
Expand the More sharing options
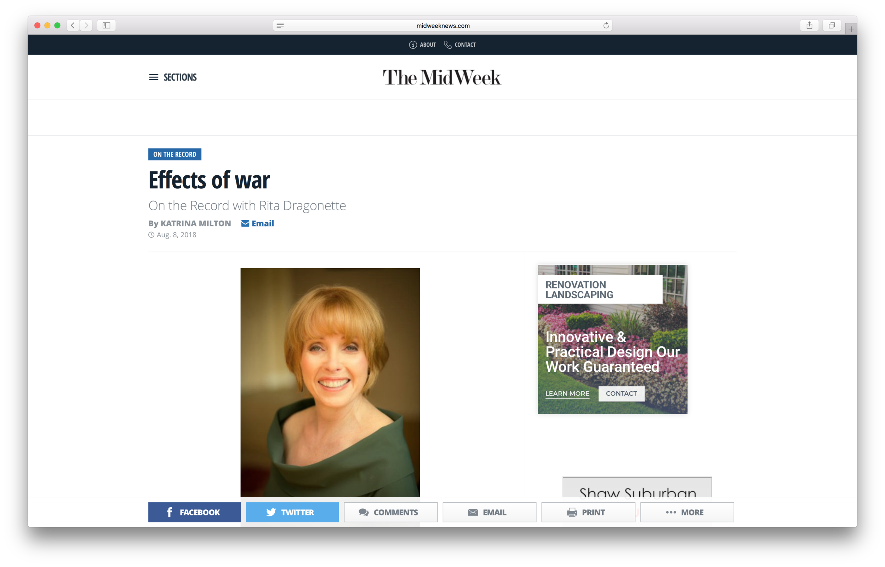(687, 512)
